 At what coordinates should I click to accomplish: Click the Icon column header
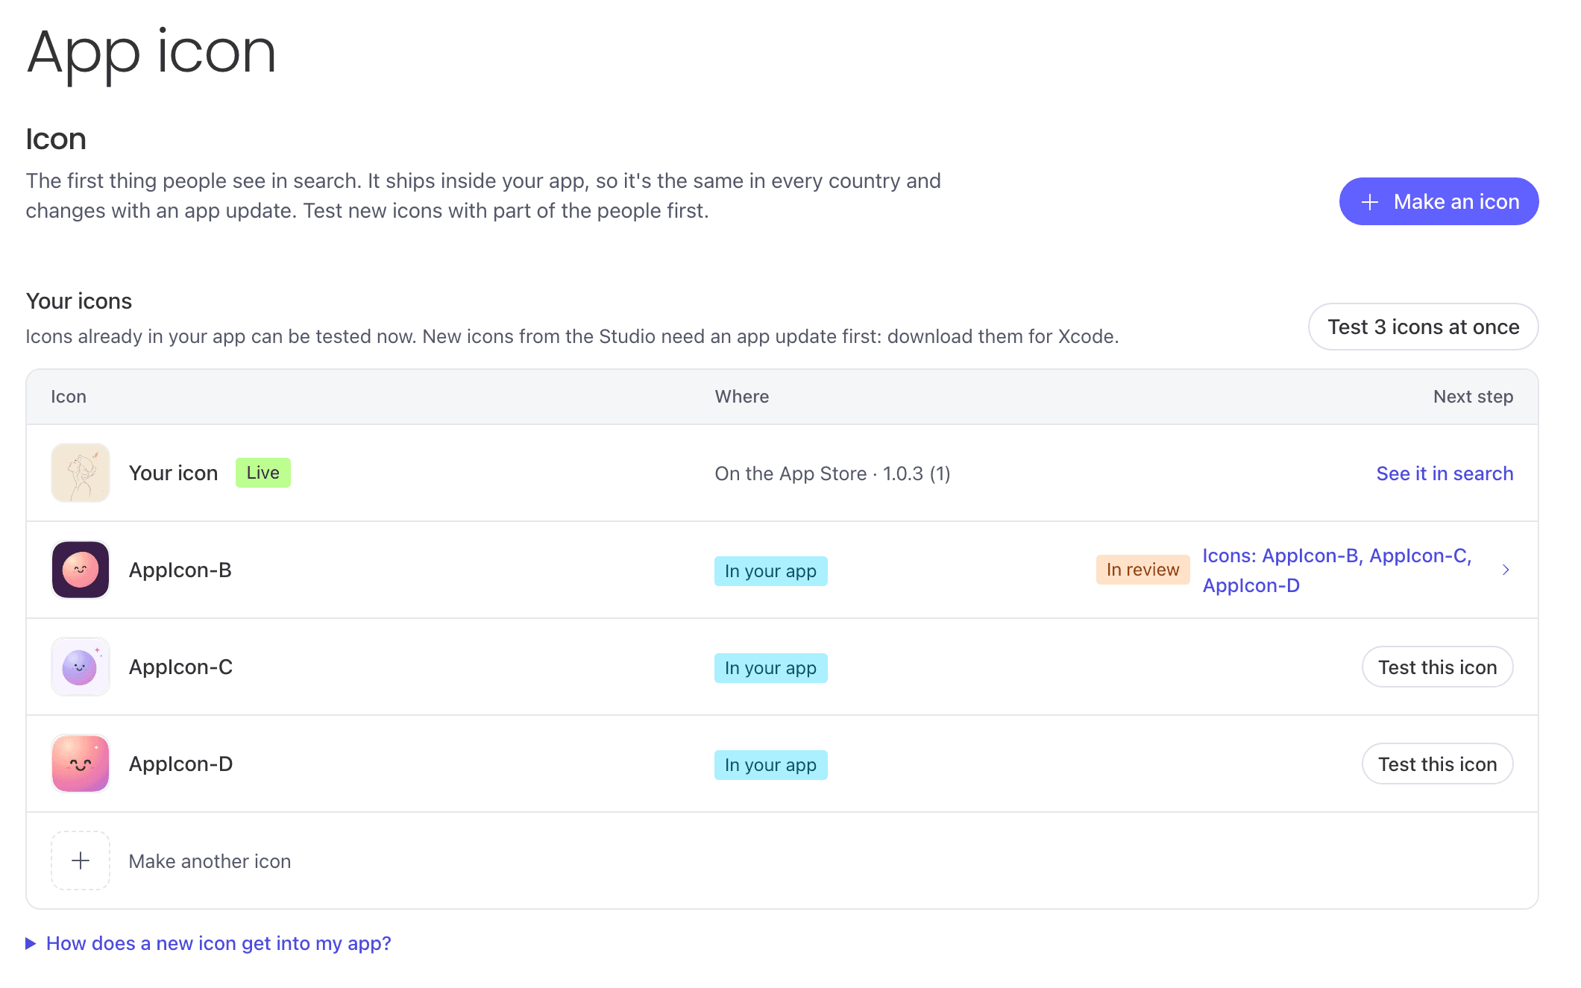coord(69,397)
